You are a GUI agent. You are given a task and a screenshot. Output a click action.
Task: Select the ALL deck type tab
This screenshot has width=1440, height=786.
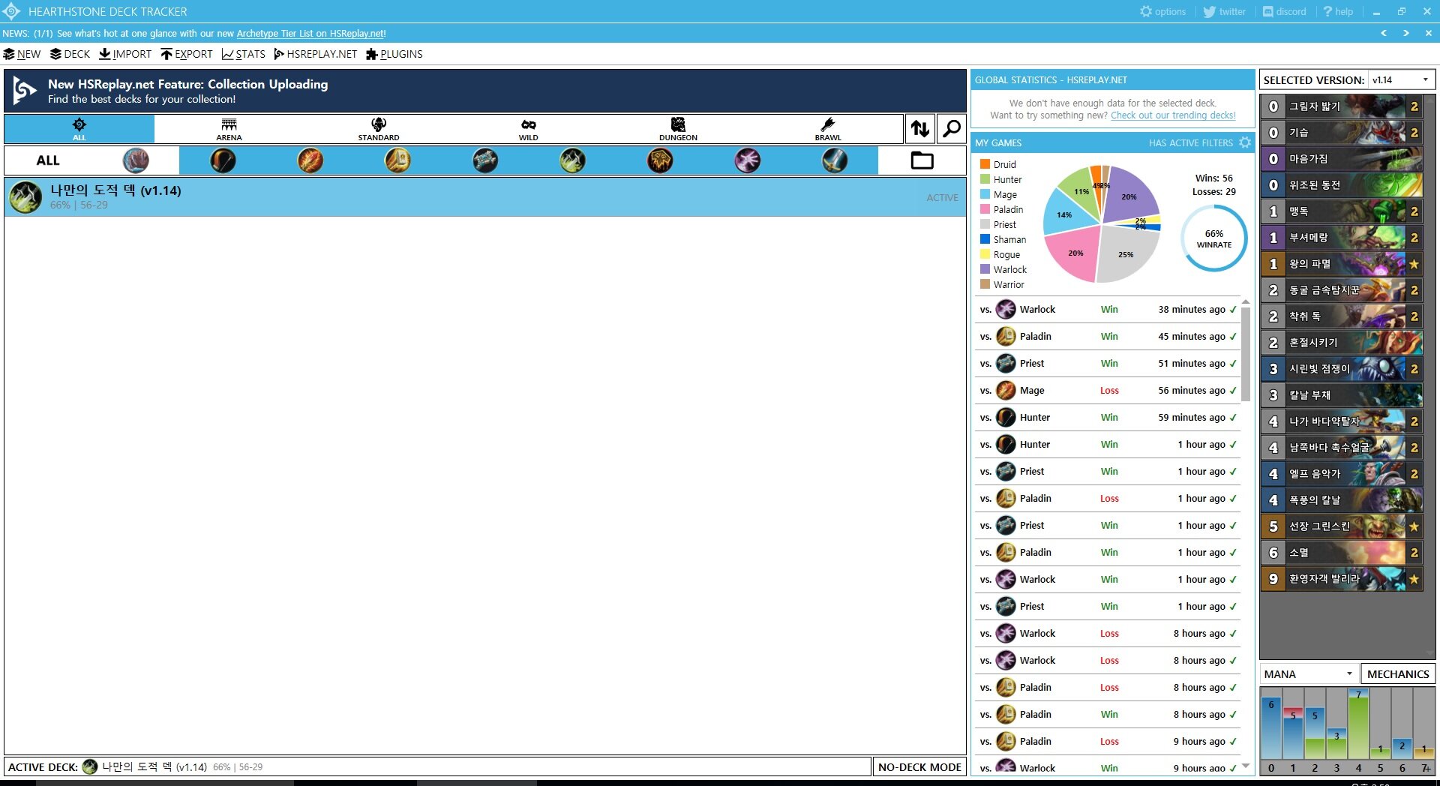click(79, 129)
